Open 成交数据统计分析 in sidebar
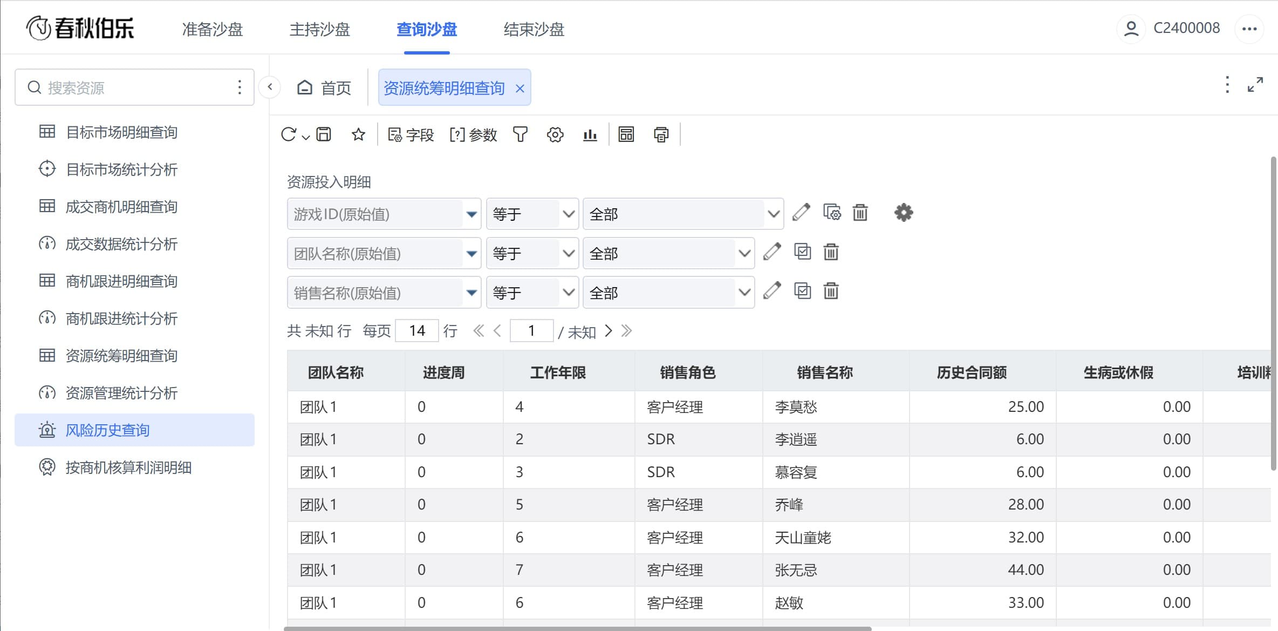1278x631 pixels. click(x=135, y=244)
